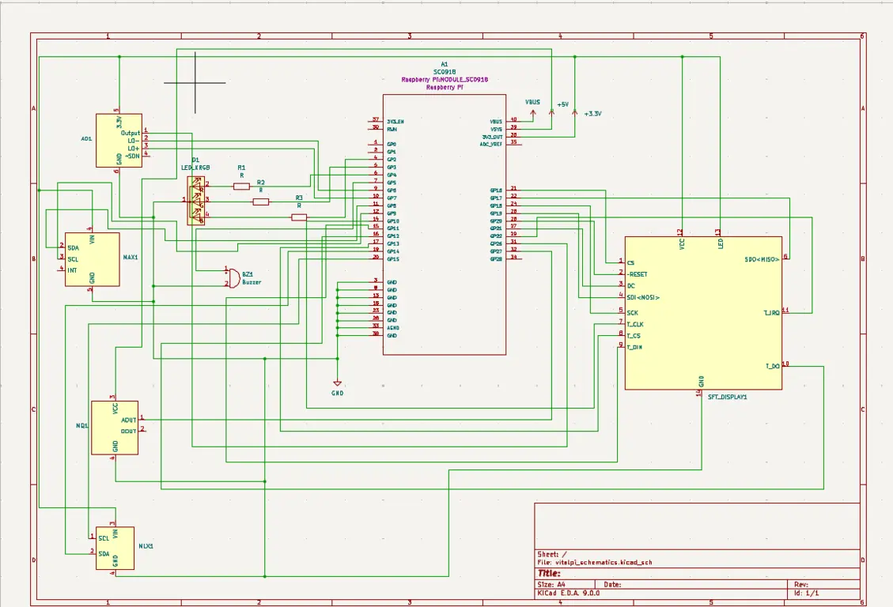Click the 'Buzzer' value text
This screenshot has height=607, width=893.
click(252, 282)
